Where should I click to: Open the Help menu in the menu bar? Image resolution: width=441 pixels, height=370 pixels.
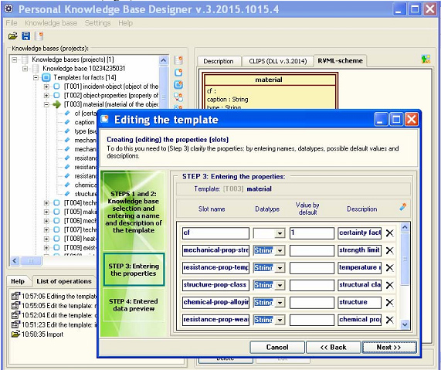point(125,23)
